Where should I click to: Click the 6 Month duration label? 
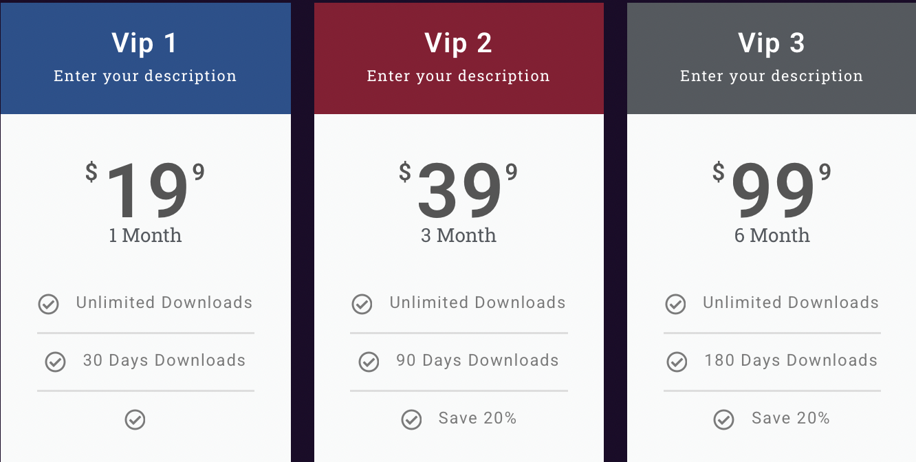tap(772, 236)
